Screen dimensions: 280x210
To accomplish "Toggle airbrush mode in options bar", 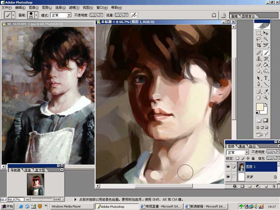I will (134, 15).
